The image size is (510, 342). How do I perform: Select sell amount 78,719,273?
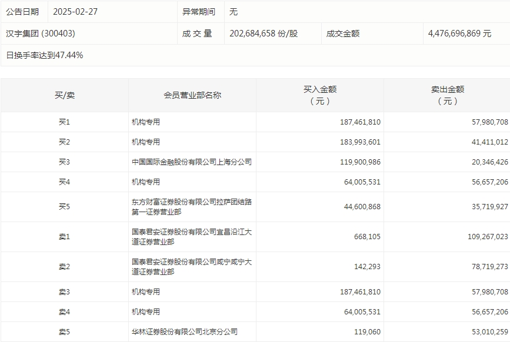[490, 267]
